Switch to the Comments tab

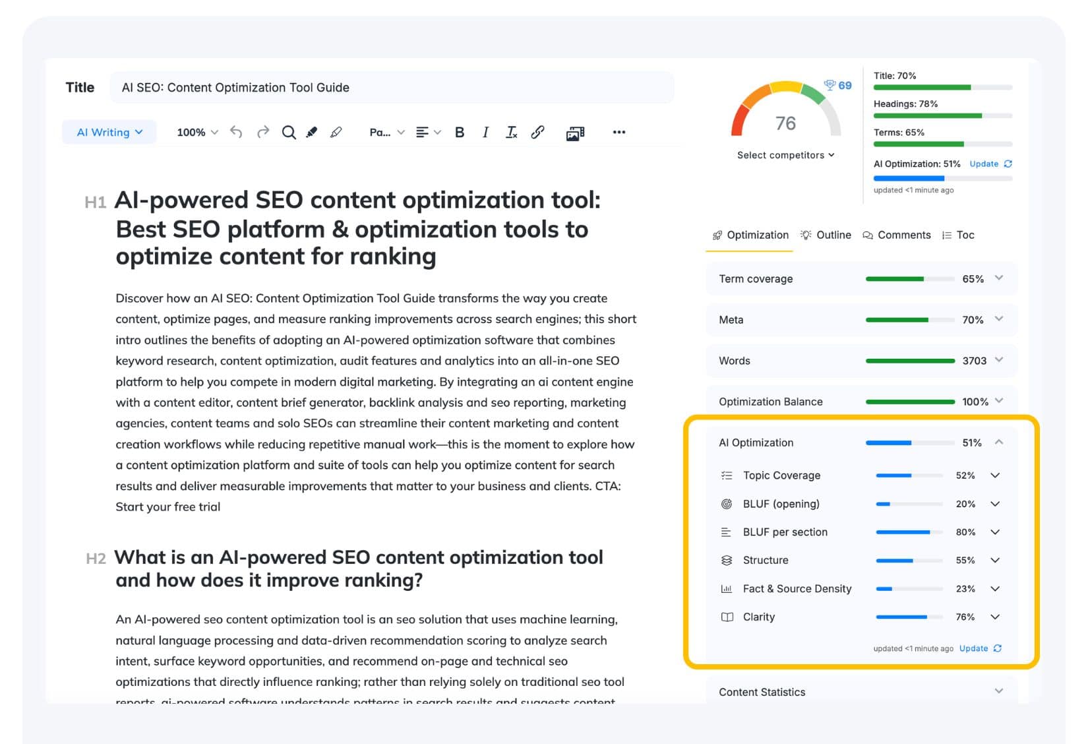[897, 235]
